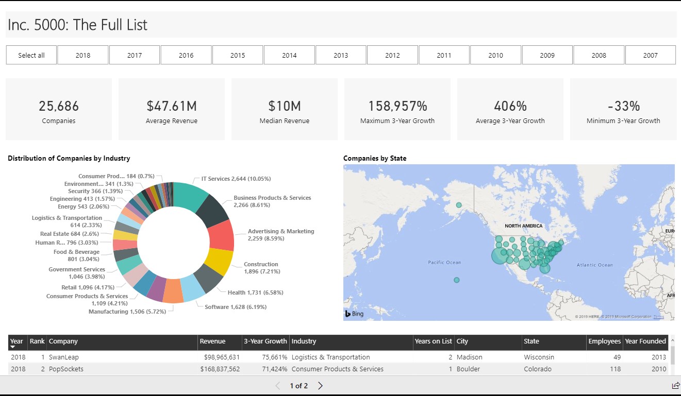The image size is (681, 396).
Task: Filter by year 2015
Action: pyautogui.click(x=238, y=55)
